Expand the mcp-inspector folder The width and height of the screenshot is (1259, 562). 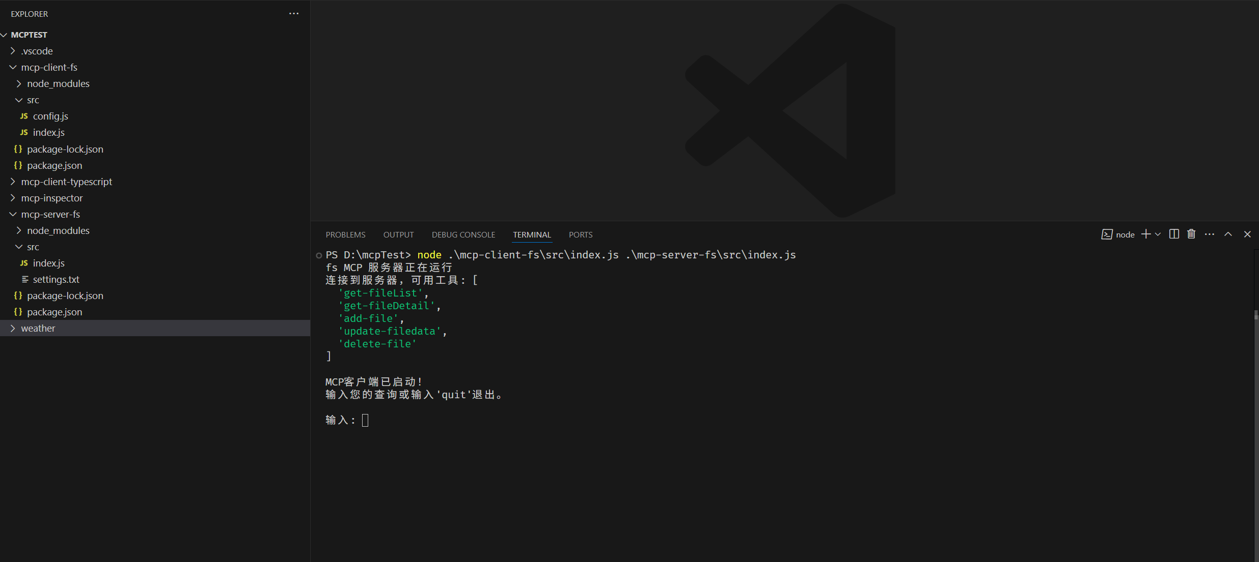click(51, 198)
